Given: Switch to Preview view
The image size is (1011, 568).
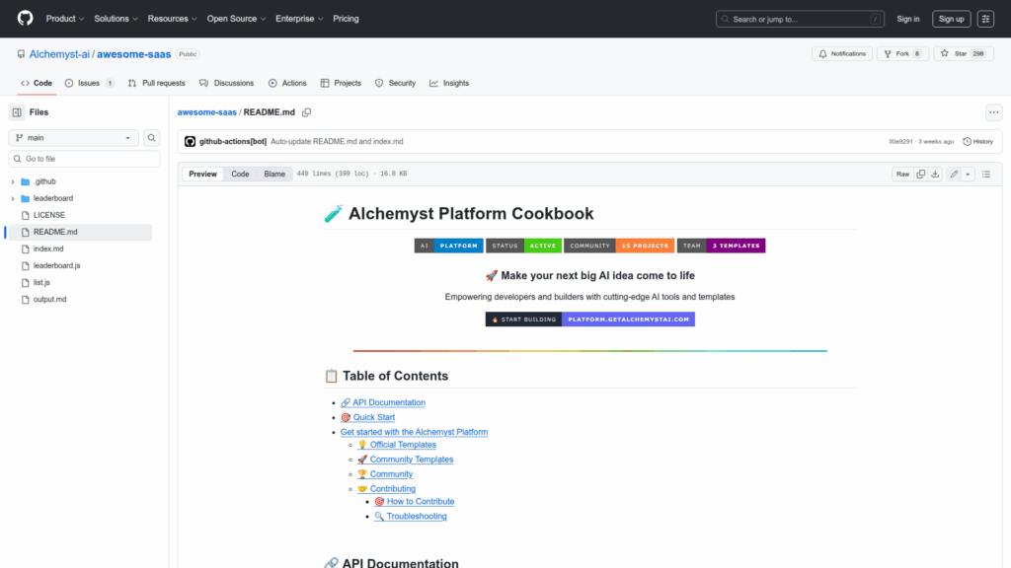Looking at the screenshot, I should pos(202,174).
